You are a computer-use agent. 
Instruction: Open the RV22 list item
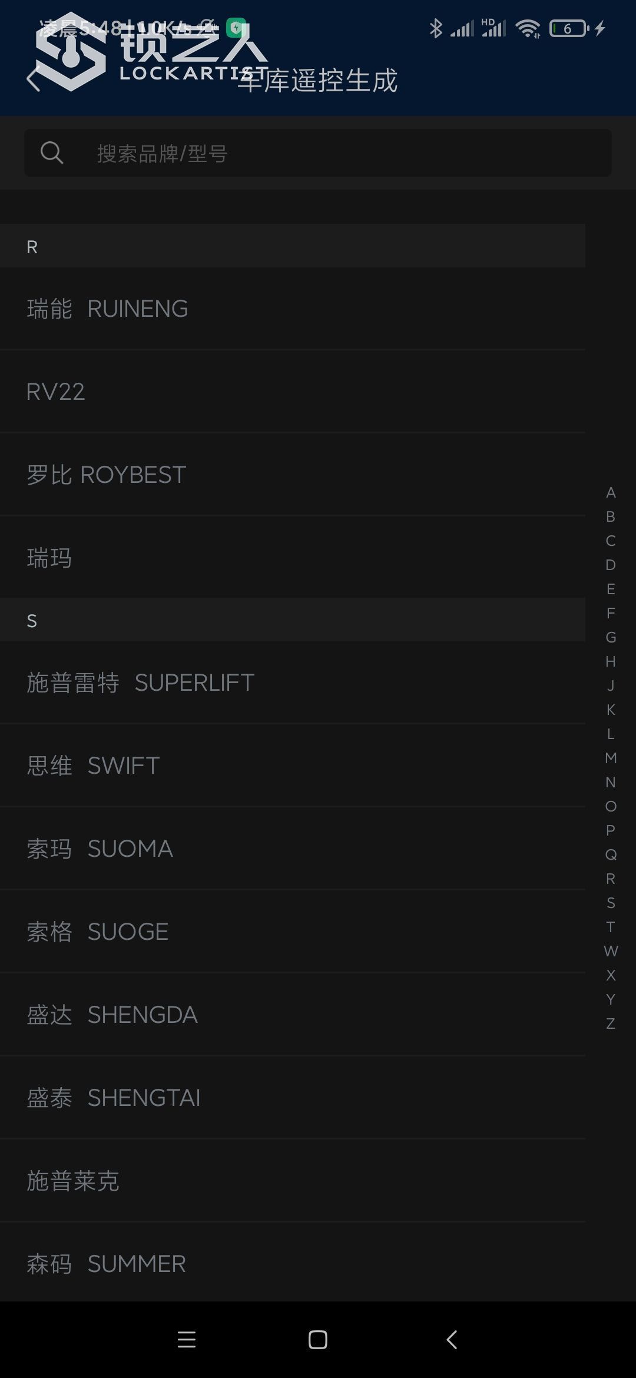[x=293, y=392]
